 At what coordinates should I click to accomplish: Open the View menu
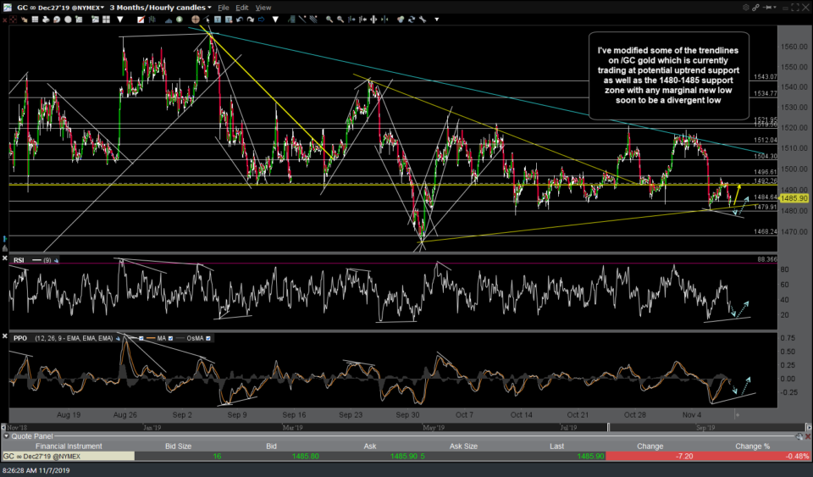[x=263, y=8]
